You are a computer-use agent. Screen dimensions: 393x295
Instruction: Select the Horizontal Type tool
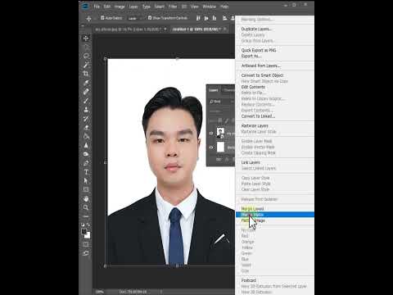click(x=86, y=172)
